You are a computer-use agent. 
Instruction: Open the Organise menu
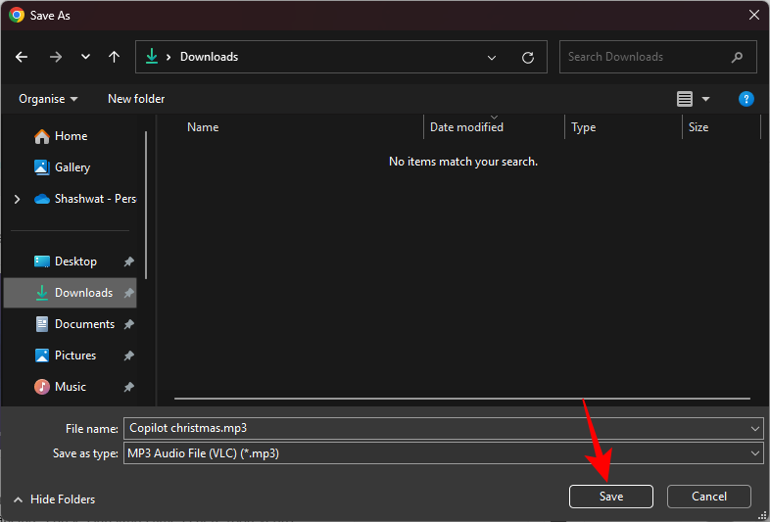(48, 99)
